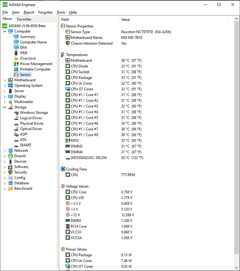Select Summary under Computer
Screen dimensions: 240x271
[x=27, y=37]
